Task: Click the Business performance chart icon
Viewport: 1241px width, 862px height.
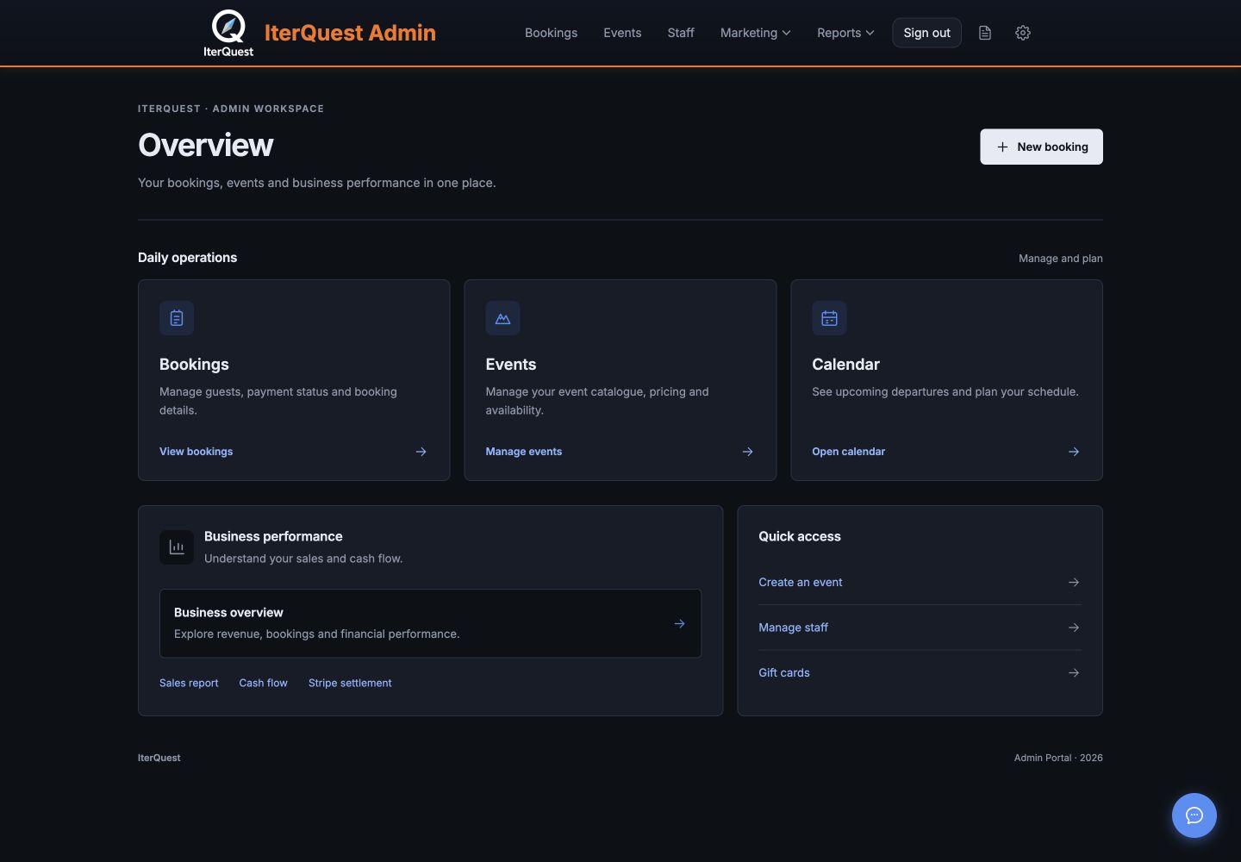Action: click(x=177, y=547)
